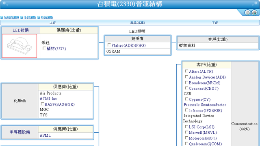260x146 pixels.
Task: Click 取消選取 link
Action: click(47, 18)
